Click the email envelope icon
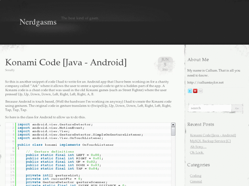The height and width of the screenshot is (186, 249). 200,91
